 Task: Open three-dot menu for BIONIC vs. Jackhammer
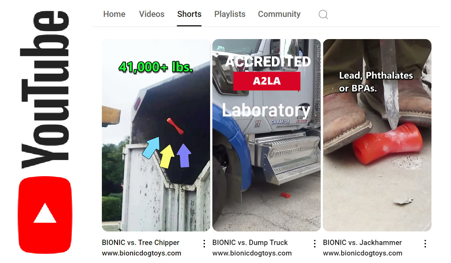425,243
